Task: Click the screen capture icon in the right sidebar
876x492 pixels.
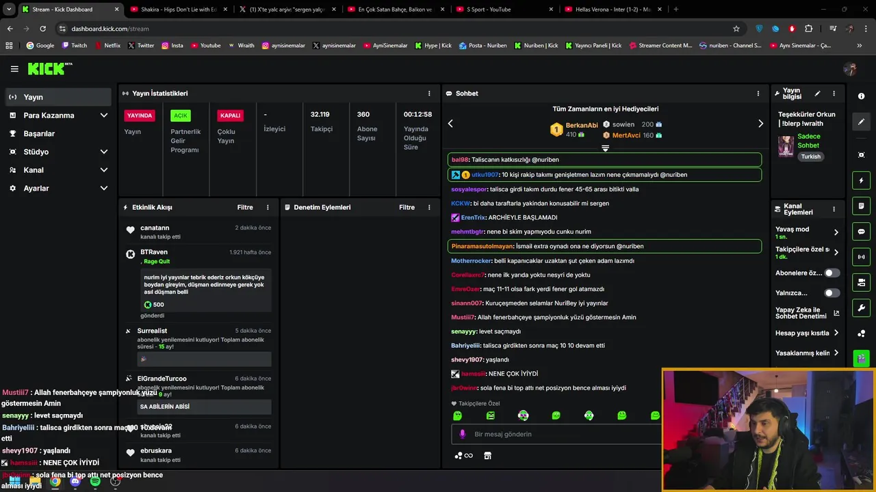Action: (862, 155)
